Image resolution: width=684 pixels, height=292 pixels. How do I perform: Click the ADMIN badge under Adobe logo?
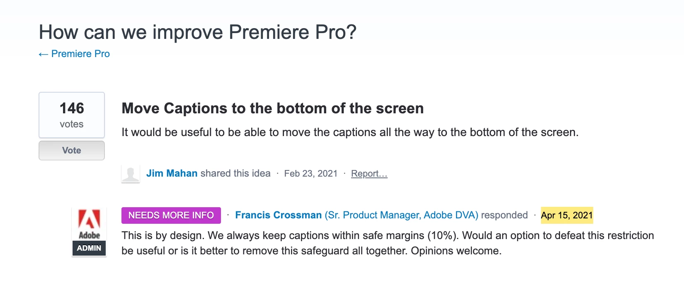click(89, 248)
